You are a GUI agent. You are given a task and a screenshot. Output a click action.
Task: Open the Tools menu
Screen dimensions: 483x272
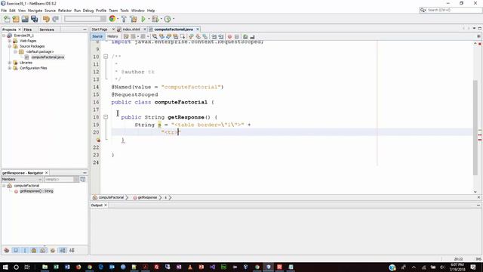point(124,11)
